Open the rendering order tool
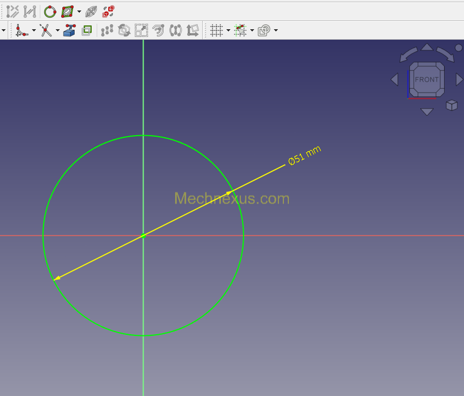Image resolution: width=464 pixels, height=396 pixels. pyautogui.click(x=264, y=30)
